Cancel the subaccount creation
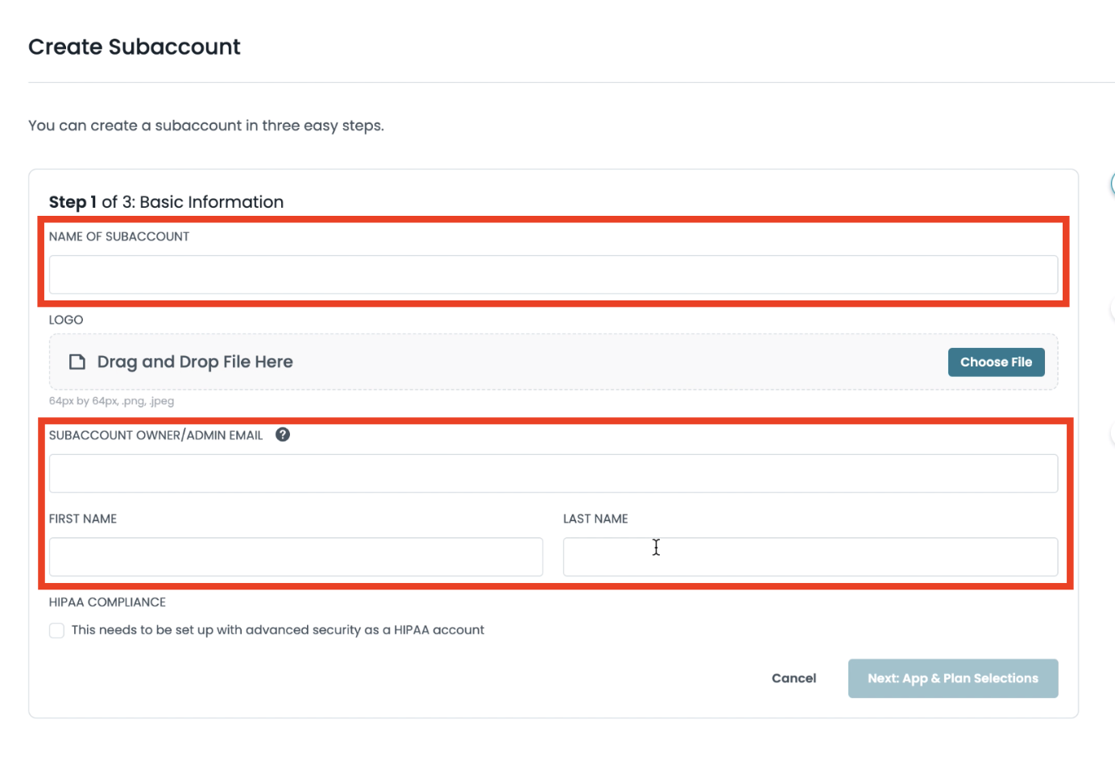Image resolution: width=1115 pixels, height=757 pixels. [x=794, y=678]
